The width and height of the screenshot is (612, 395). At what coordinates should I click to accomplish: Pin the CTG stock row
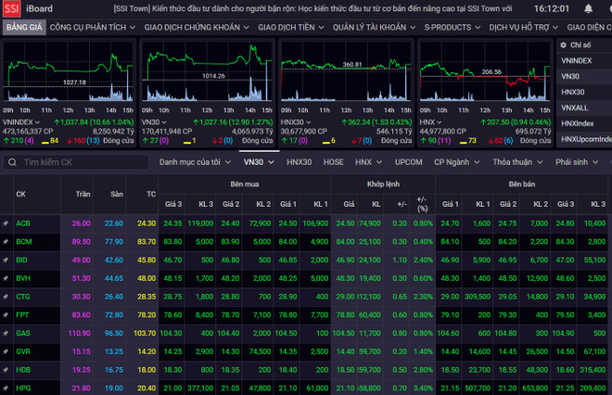click(6, 297)
